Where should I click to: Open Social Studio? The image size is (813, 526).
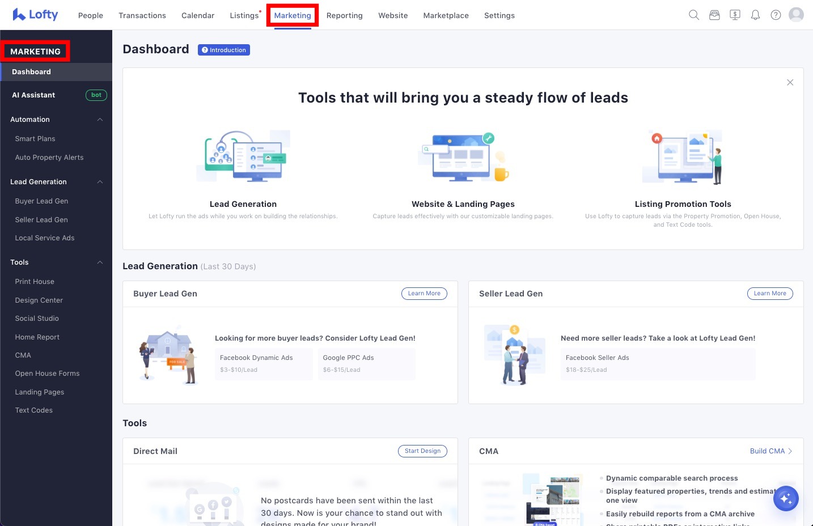(x=37, y=319)
